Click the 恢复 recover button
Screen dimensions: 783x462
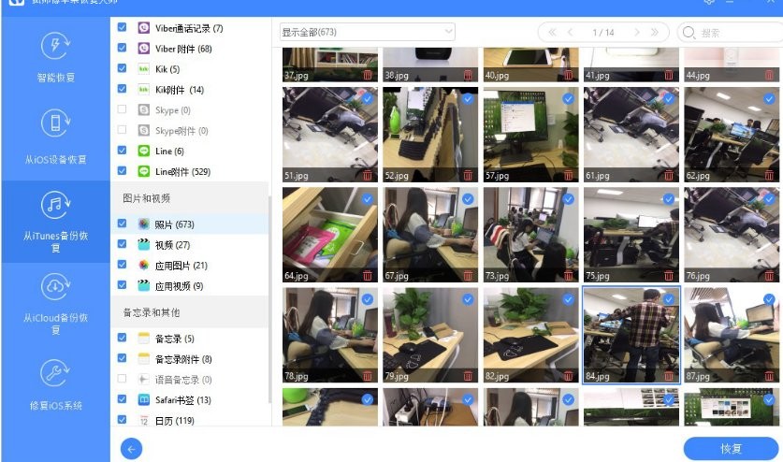[731, 449]
